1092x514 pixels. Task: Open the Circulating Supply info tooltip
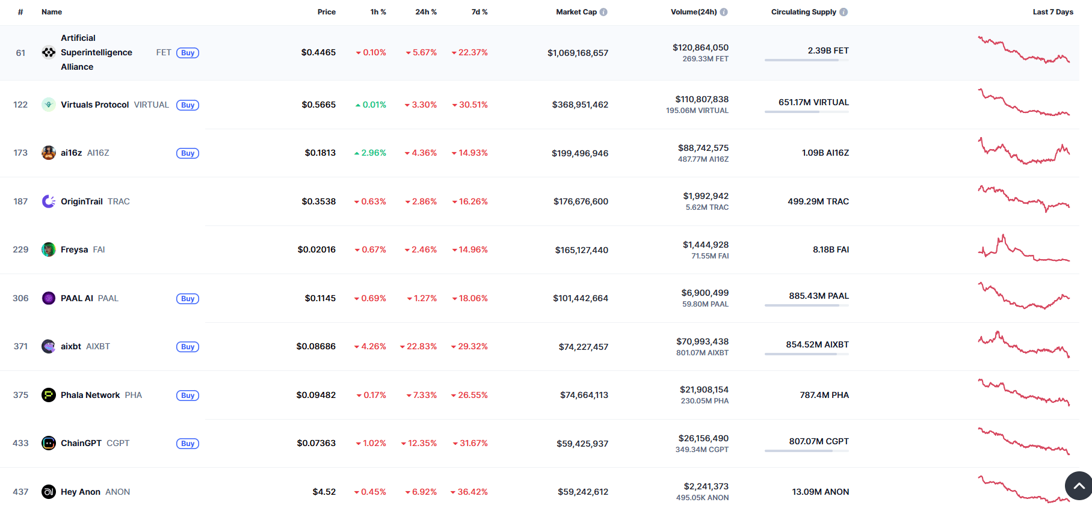[x=844, y=11]
